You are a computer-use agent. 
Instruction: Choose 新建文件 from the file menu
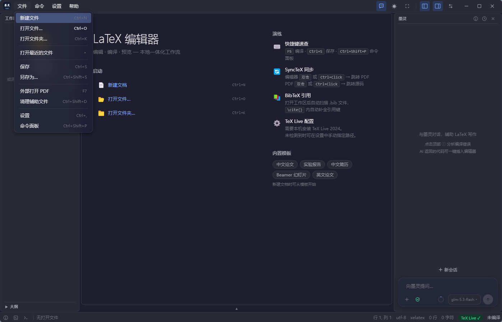coord(54,18)
